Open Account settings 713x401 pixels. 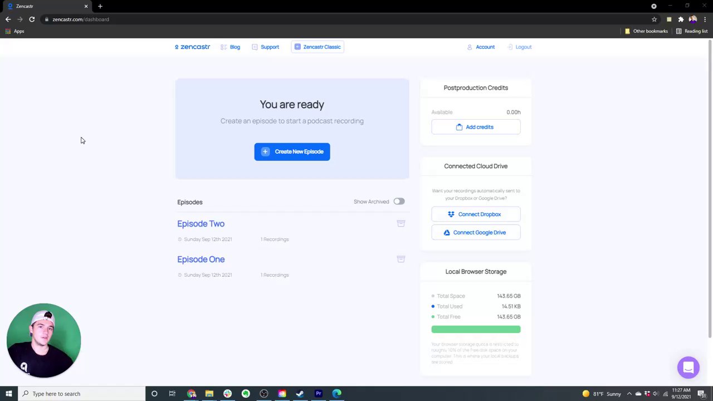[481, 47]
